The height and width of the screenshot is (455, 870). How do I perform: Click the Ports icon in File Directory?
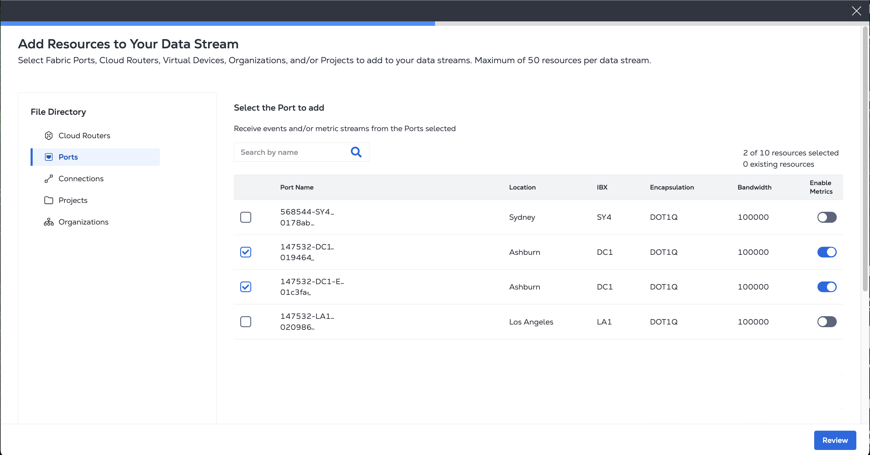[49, 157]
